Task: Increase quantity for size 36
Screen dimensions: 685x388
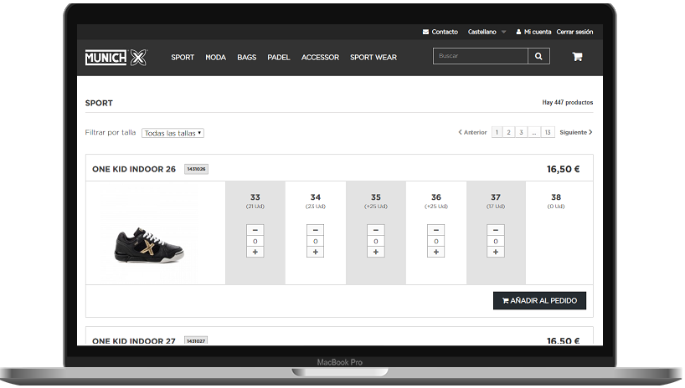Action: tap(436, 252)
